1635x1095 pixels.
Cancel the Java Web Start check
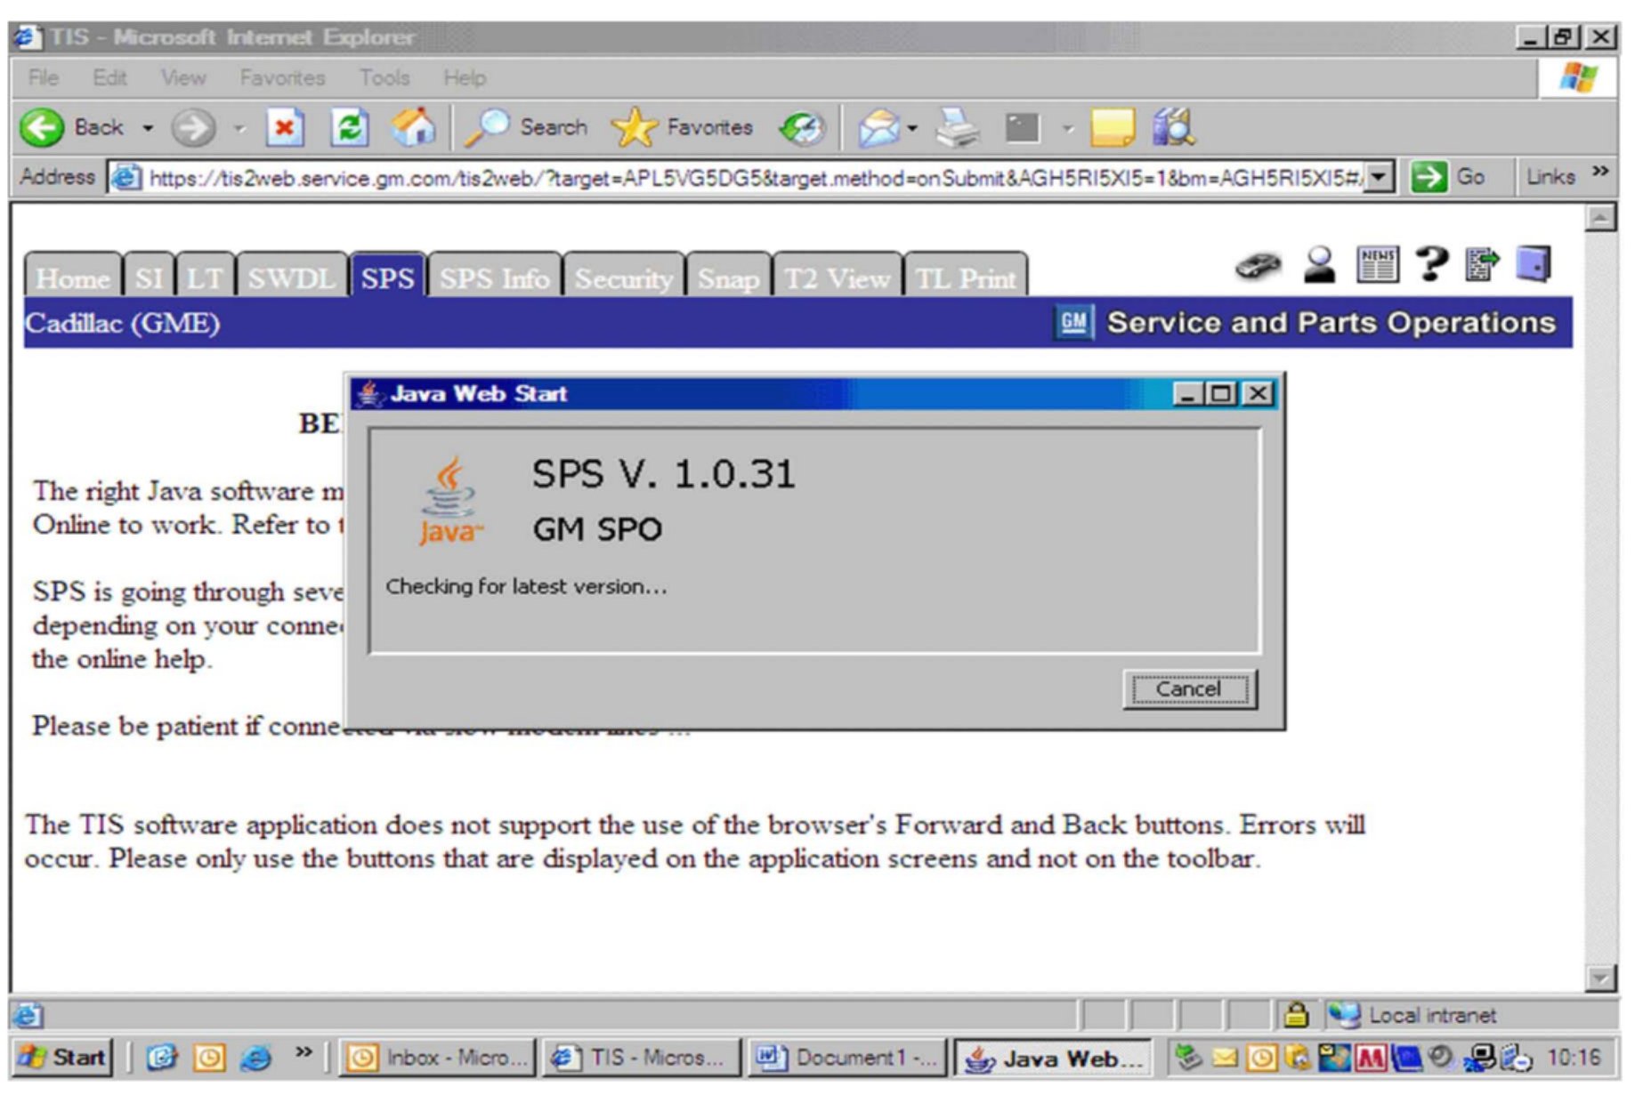(x=1188, y=689)
